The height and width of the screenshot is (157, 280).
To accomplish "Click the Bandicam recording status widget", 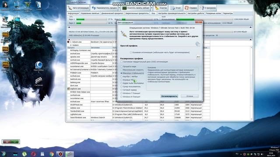I will tap(10, 142).
